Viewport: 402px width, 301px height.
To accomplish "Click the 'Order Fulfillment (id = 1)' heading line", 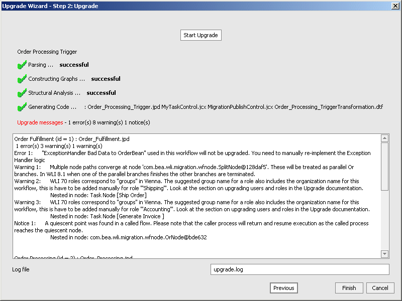I will tap(72, 139).
